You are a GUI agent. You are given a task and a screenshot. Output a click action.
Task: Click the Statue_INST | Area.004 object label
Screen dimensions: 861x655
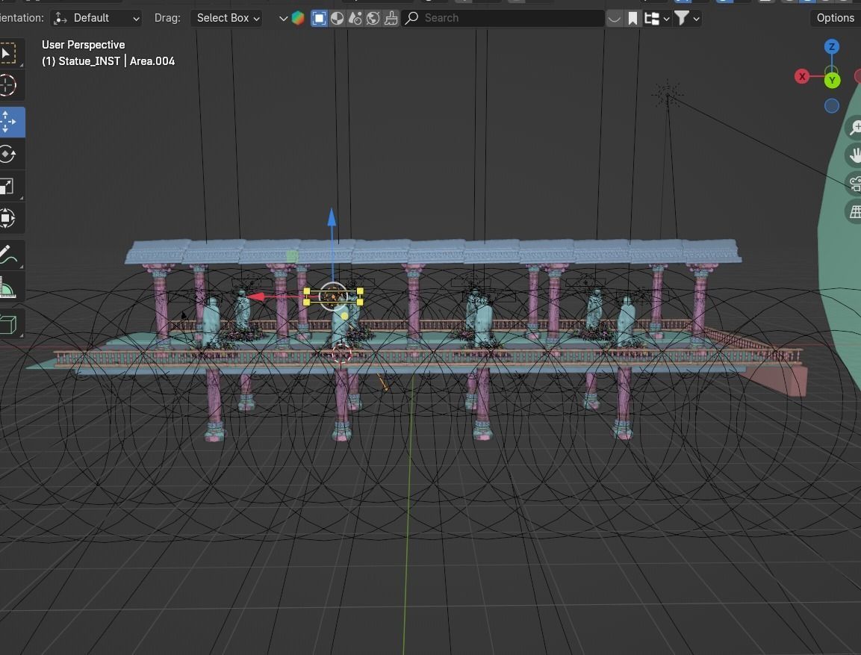pyautogui.click(x=108, y=61)
